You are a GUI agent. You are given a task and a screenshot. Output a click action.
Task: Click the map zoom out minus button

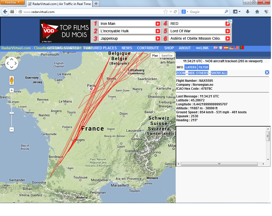12,129
